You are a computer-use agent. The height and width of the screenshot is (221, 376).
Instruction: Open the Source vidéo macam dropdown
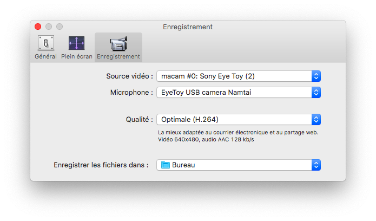234,76
